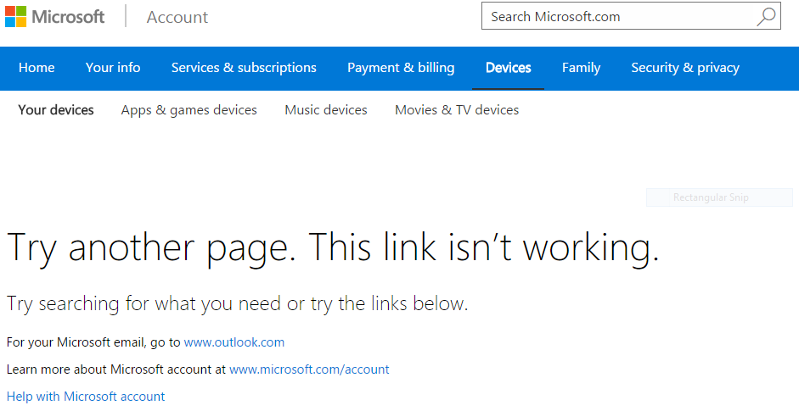Screen dimensions: 799x411
Task: View the Music devices sub-tab
Action: [x=326, y=110]
